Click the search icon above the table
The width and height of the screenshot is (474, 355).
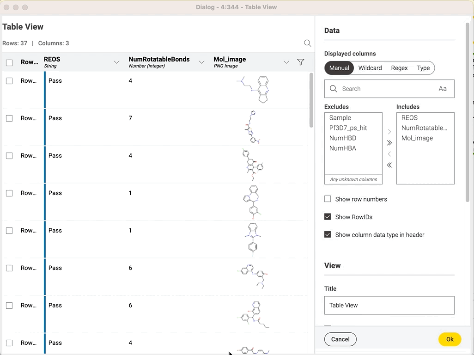click(x=307, y=43)
